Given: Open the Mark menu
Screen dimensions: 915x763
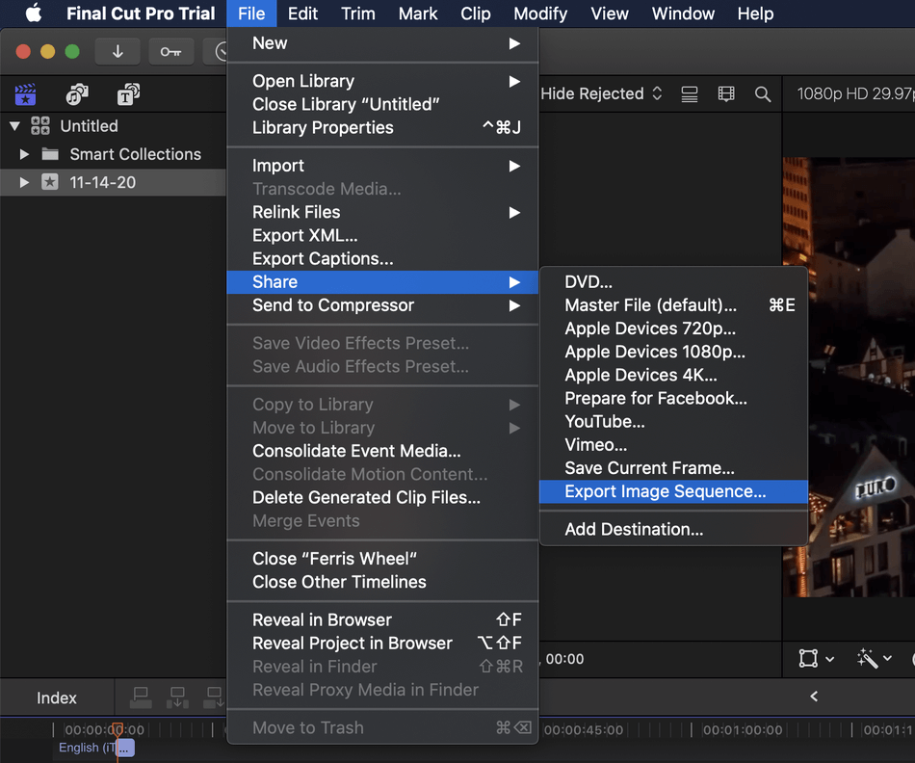Looking at the screenshot, I should pos(418,13).
